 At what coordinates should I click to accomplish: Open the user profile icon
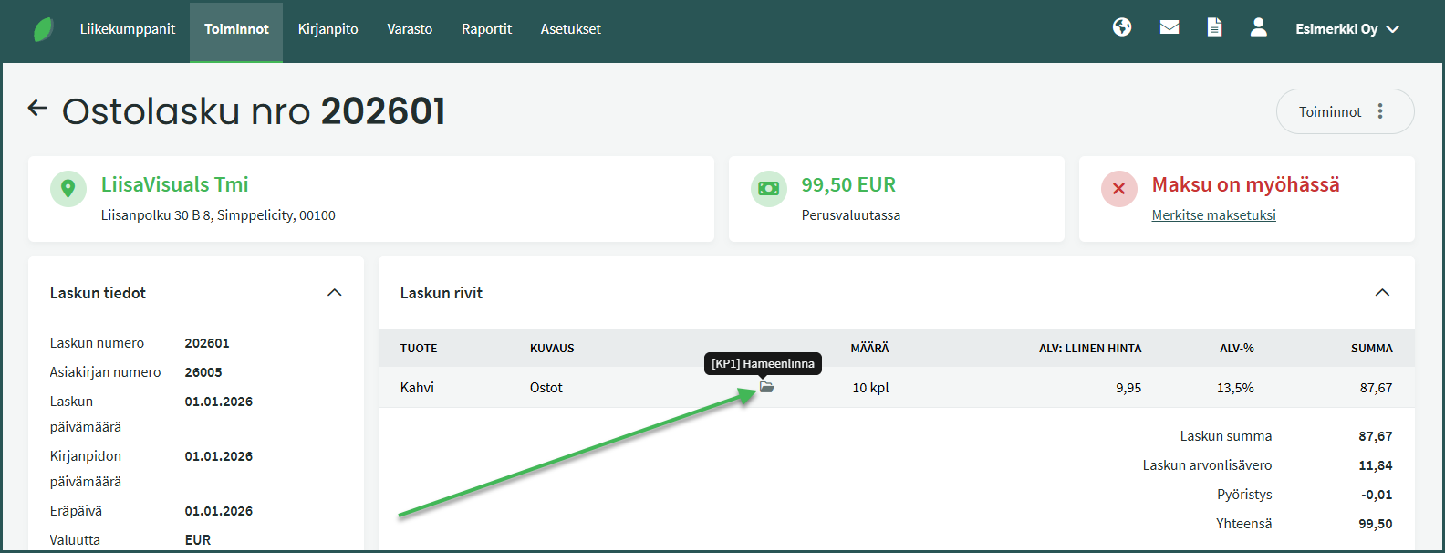coord(1258,27)
